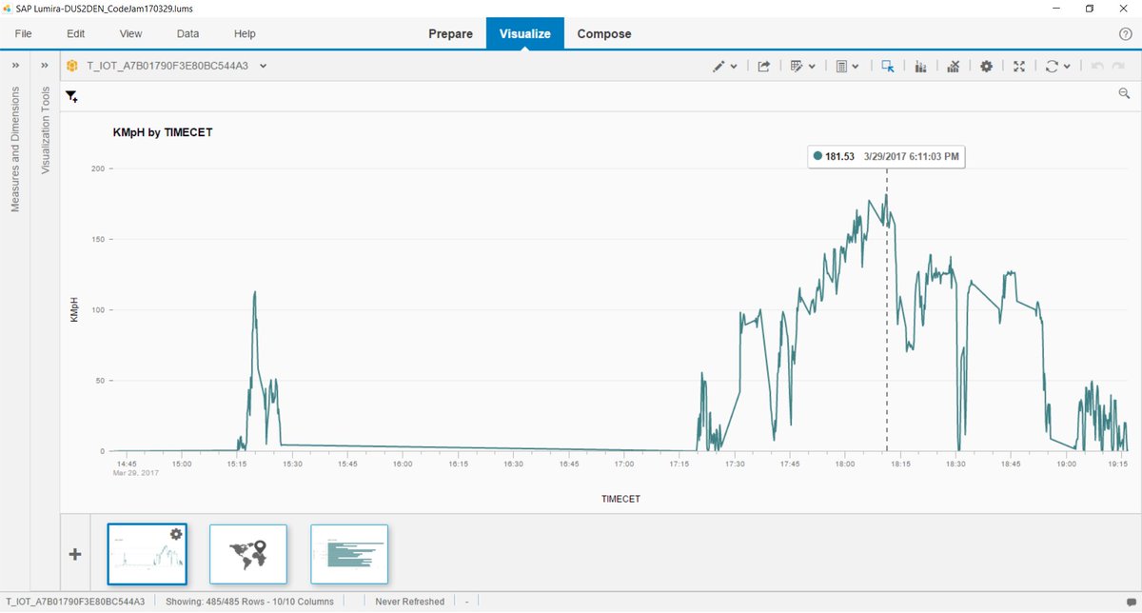Click the peak data point at 181.53
The width and height of the screenshot is (1142, 613).
click(887, 194)
